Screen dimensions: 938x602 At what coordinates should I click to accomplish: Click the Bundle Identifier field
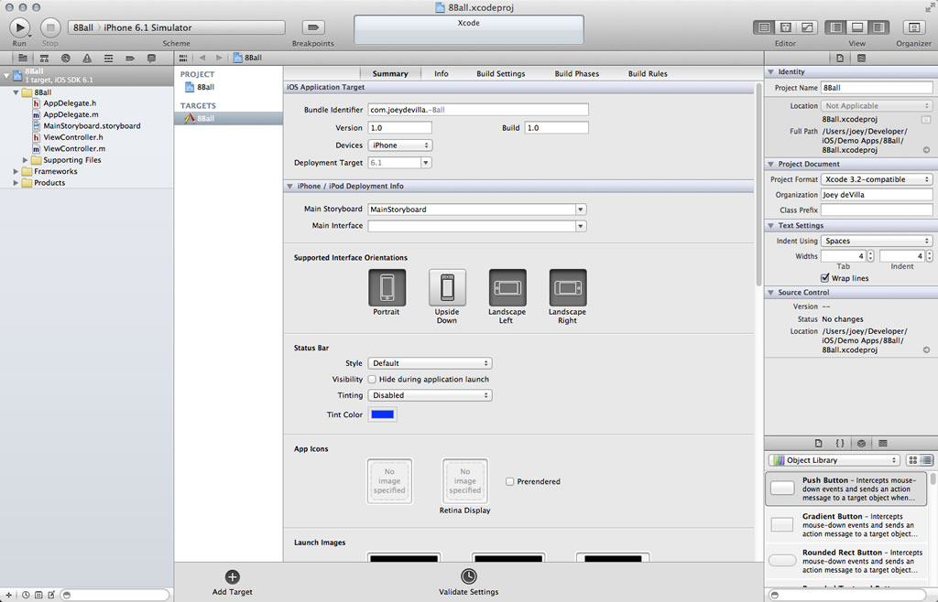click(x=478, y=109)
